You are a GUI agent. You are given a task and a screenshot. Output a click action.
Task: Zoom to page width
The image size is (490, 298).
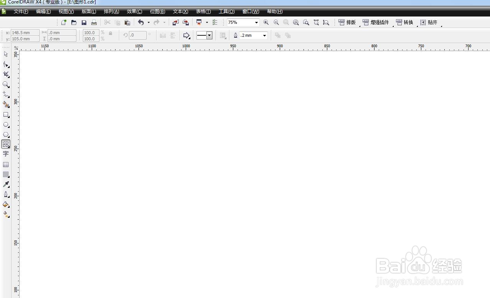pos(316,23)
